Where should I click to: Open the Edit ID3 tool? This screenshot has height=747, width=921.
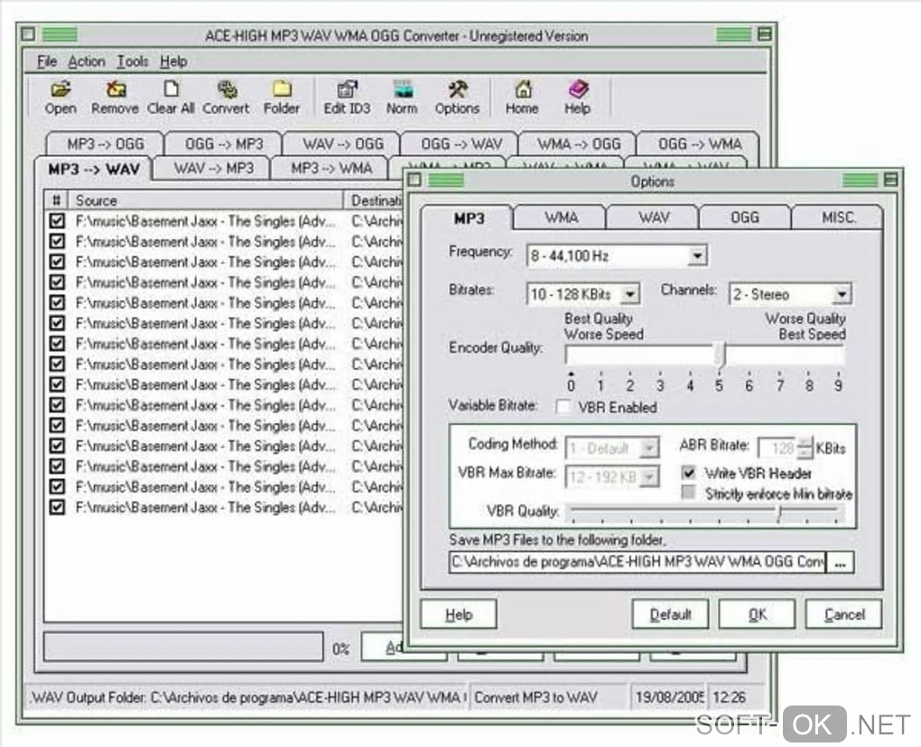click(x=347, y=97)
